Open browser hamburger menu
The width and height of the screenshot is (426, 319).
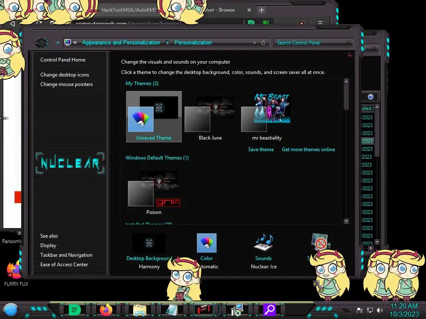[320, 23]
